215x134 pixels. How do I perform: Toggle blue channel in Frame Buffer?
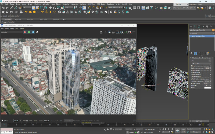(x=33, y=32)
